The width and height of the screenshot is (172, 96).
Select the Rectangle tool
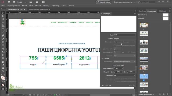point(3,45)
